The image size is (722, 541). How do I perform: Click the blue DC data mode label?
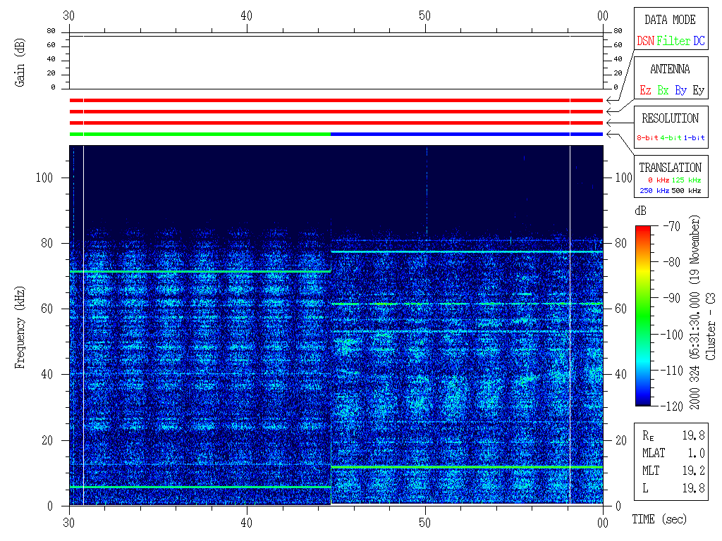point(699,41)
